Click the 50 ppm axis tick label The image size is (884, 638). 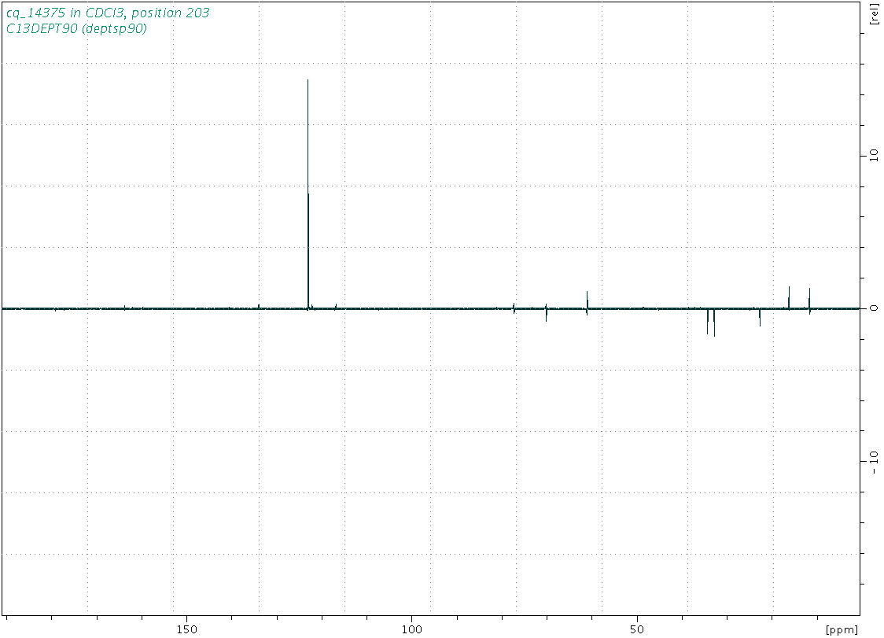pos(637,629)
